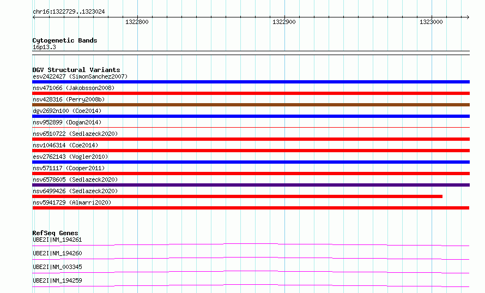Click the red nsv471066 Jakobsson2008 variant bar
Image resolution: width=485 pixels, height=293 pixels.
[251, 93]
